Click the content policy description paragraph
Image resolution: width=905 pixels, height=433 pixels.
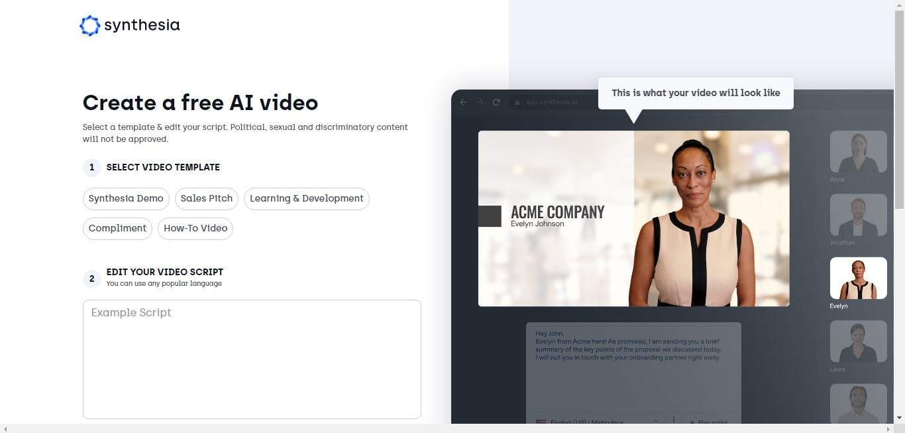(x=245, y=133)
